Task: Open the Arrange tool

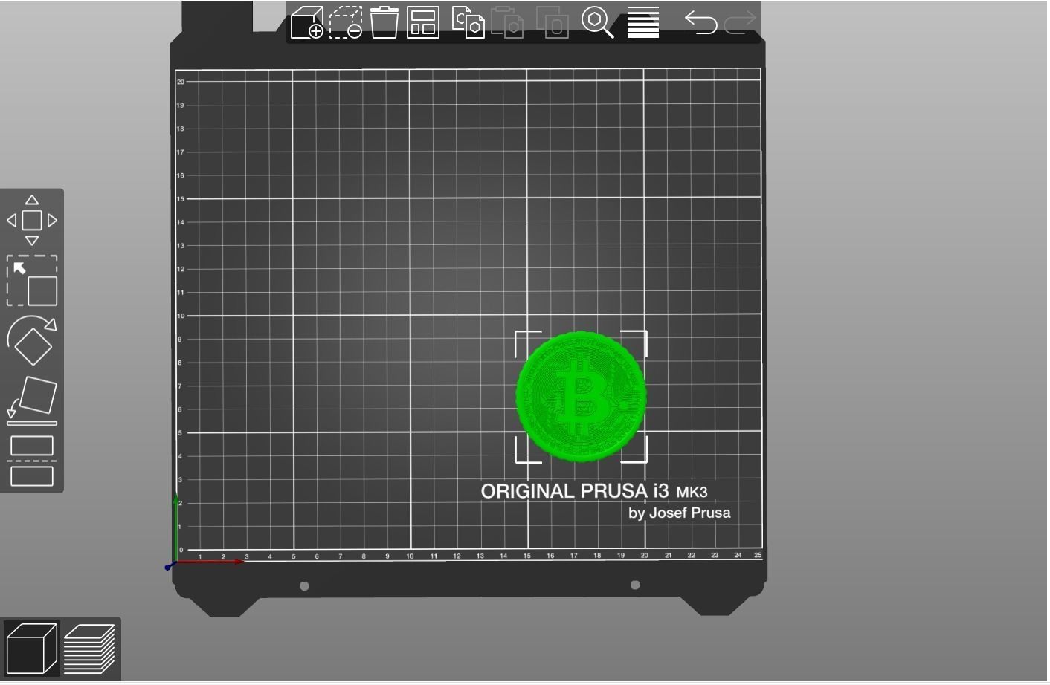Action: tap(421, 23)
